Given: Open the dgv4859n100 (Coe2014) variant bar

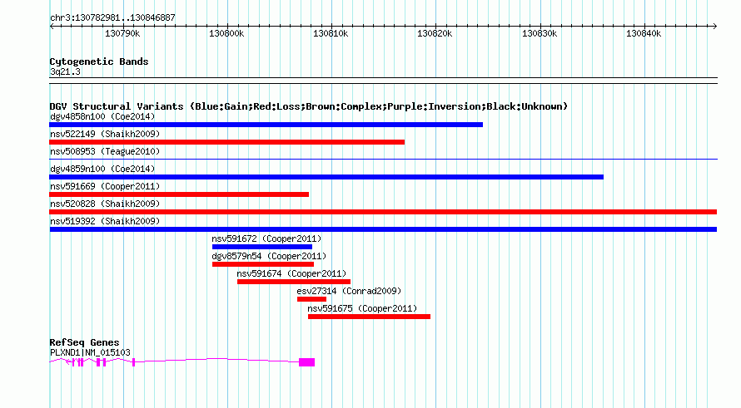Looking at the screenshot, I should tap(326, 177).
